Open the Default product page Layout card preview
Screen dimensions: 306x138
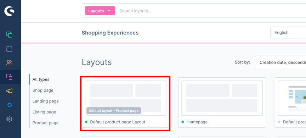[x=125, y=98]
